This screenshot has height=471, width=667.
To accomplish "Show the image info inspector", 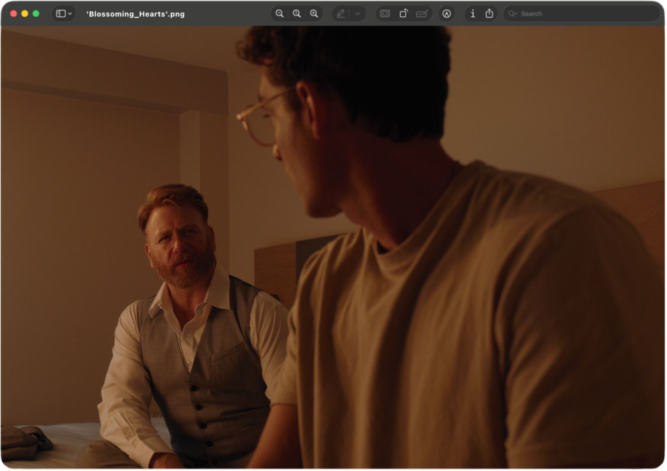I will coord(472,14).
